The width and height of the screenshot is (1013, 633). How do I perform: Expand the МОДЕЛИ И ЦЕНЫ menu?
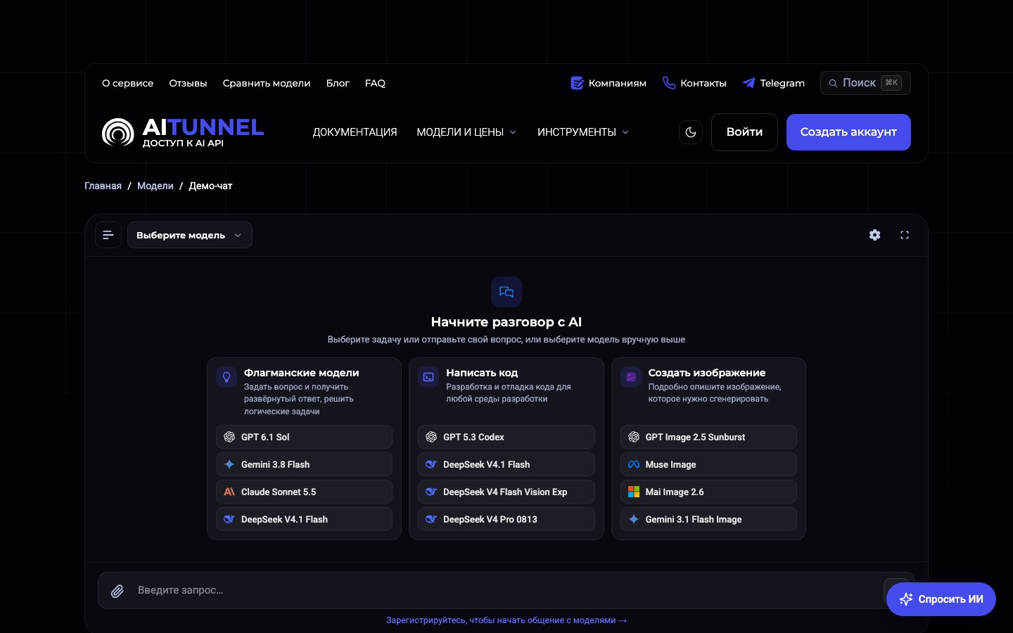coord(466,132)
